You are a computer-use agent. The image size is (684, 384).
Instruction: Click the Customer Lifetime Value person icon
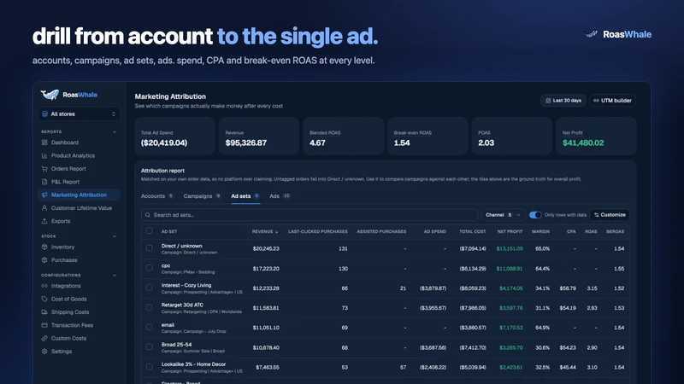(44, 207)
